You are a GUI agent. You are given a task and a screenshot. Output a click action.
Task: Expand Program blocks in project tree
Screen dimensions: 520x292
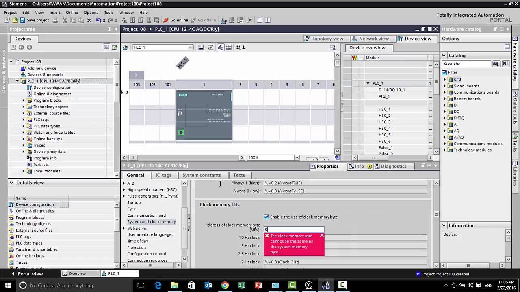[23, 101]
